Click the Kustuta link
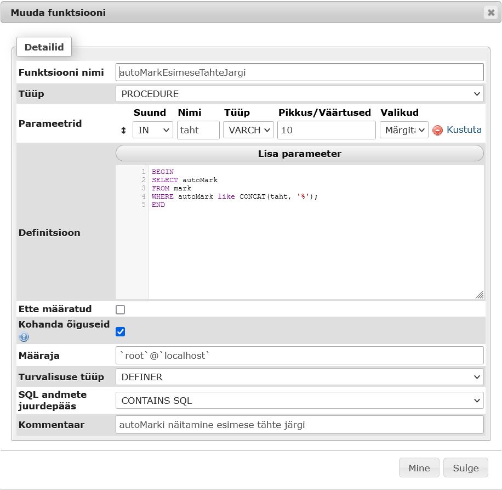This screenshot has width=502, height=490. tap(464, 130)
